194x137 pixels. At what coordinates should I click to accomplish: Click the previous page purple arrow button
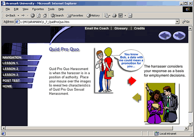(x=165, y=36)
